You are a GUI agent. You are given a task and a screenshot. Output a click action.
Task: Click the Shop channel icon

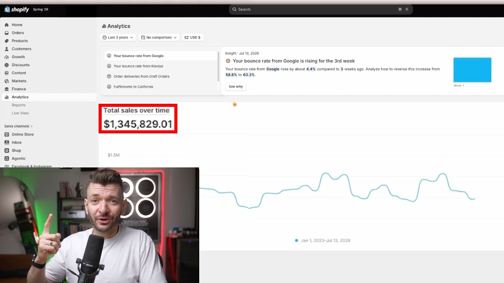(7, 151)
